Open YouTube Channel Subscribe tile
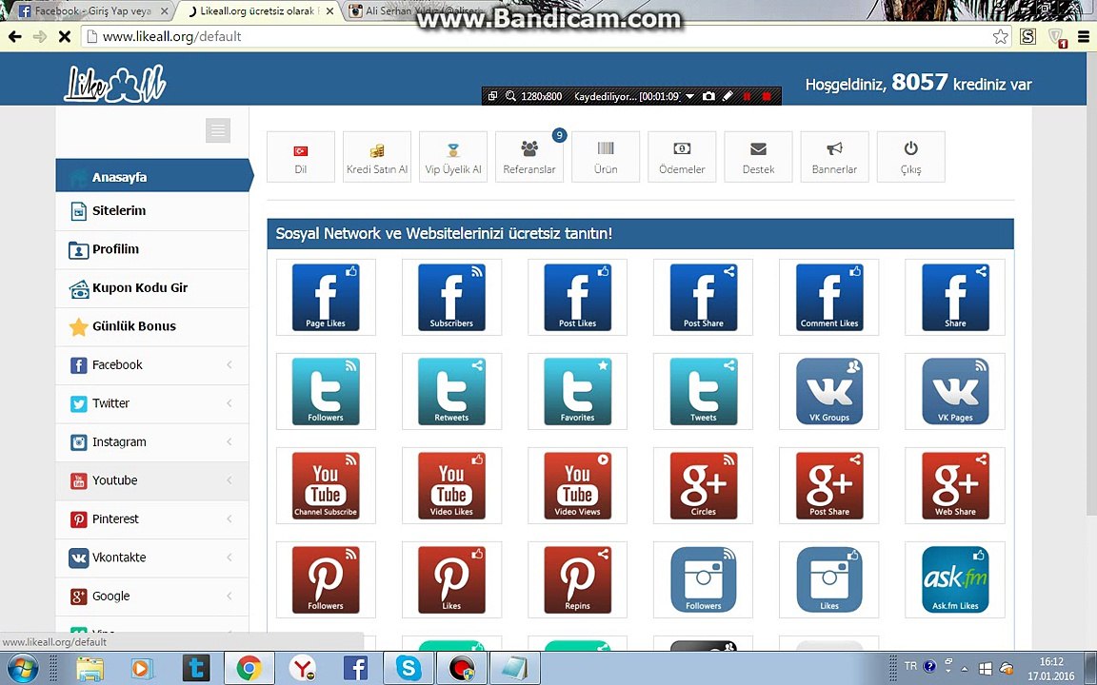The image size is (1097, 685). pos(326,486)
